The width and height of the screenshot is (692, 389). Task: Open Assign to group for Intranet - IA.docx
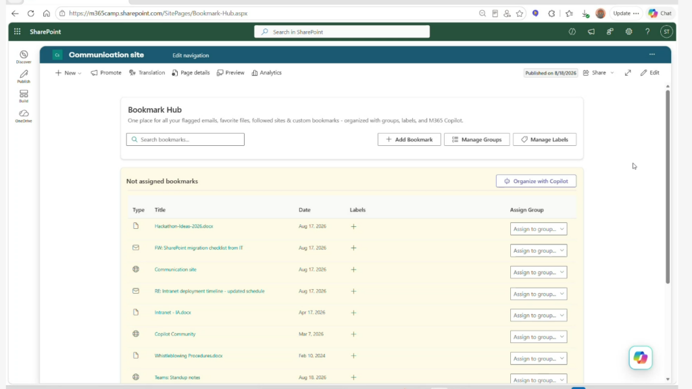click(539, 315)
